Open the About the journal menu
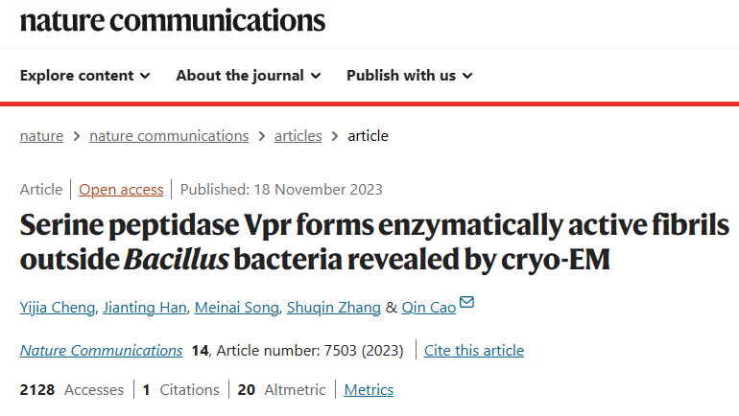The height and width of the screenshot is (416, 739). (x=249, y=76)
